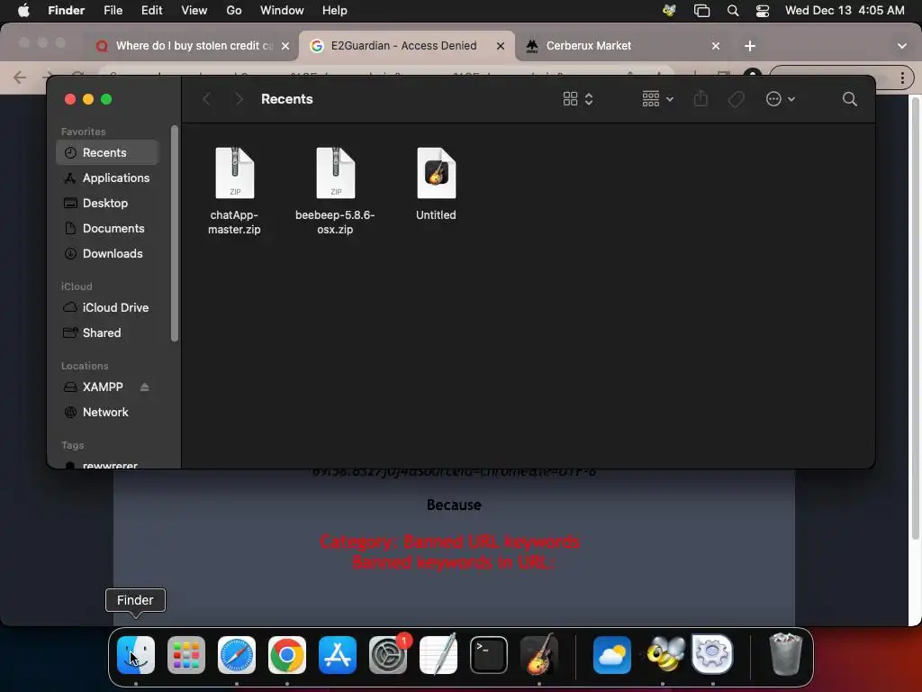Click Finder icon in Dock
This screenshot has height=692, width=922.
point(136,655)
